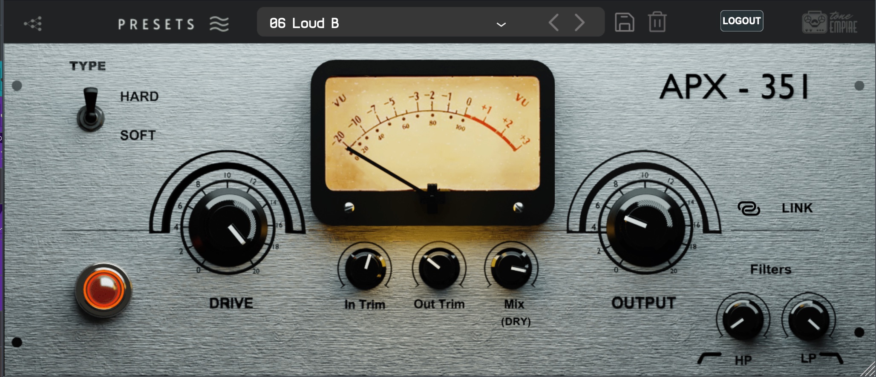Click the chain link icon
The height and width of the screenshot is (377, 876).
click(x=749, y=208)
